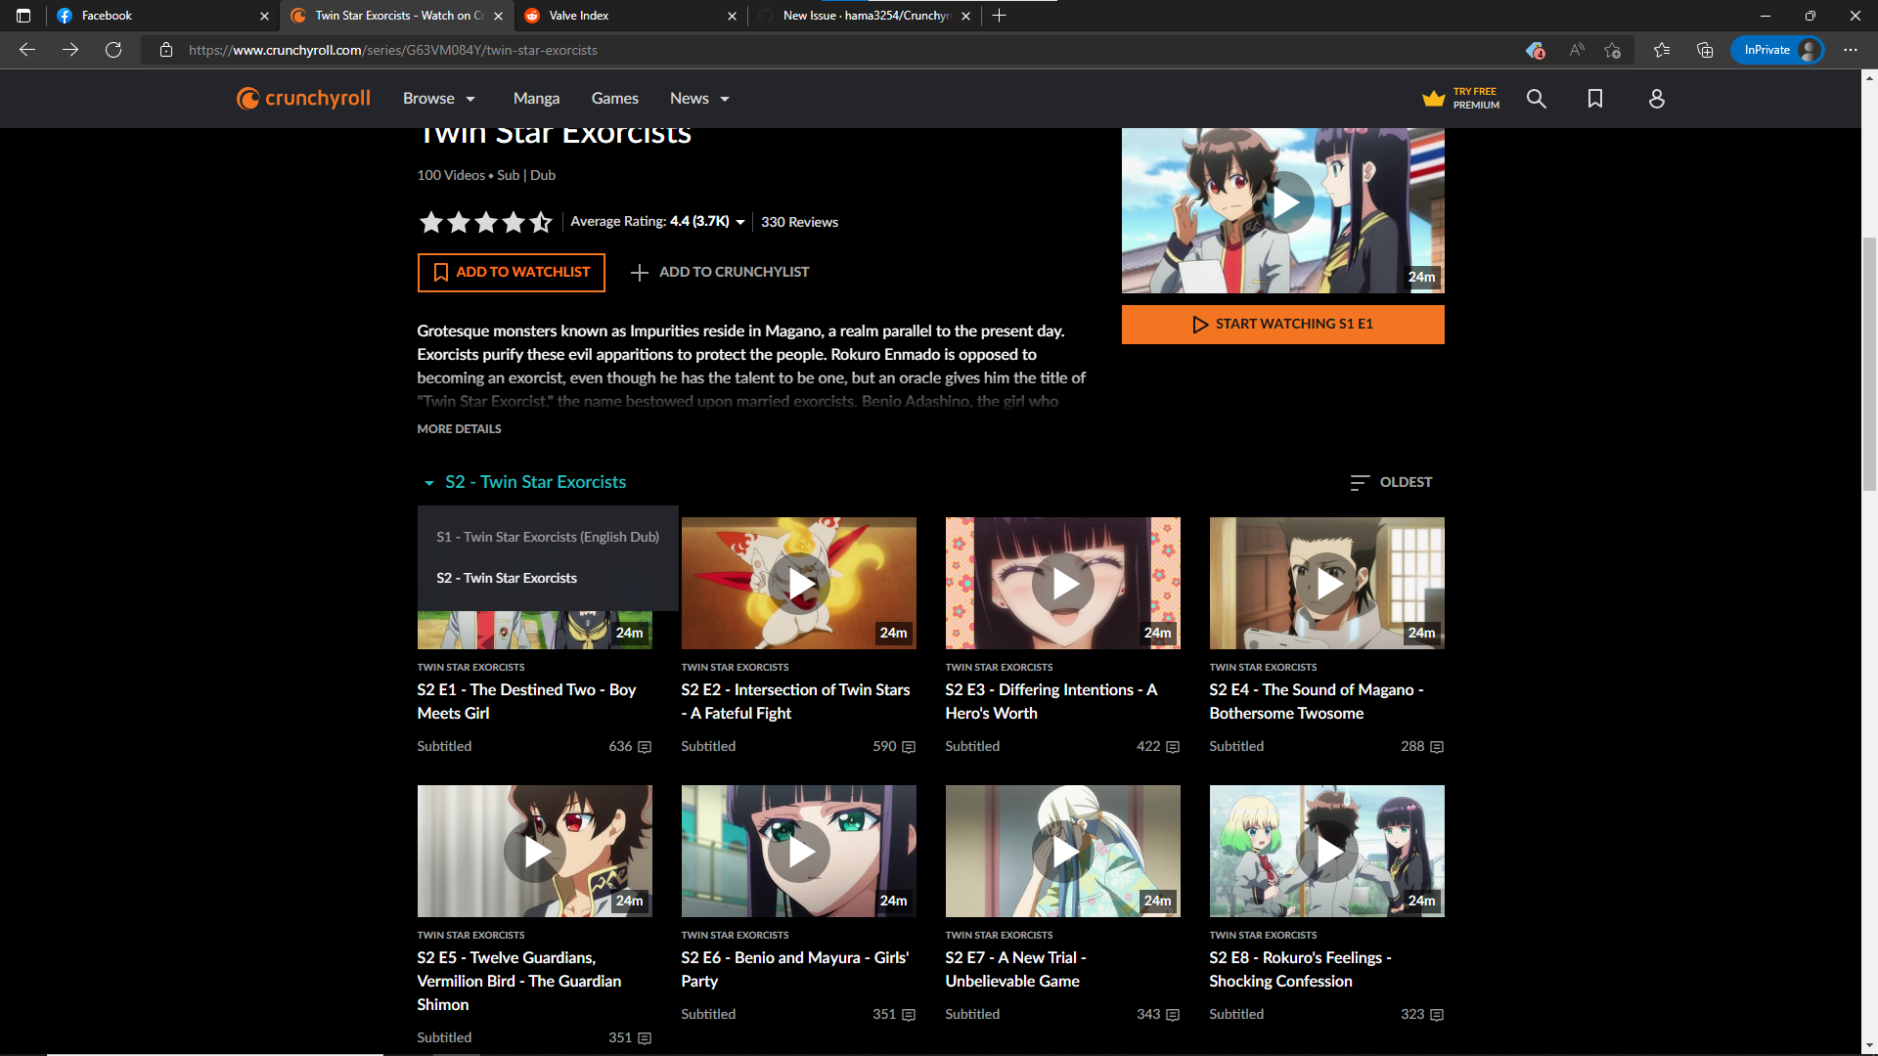Open the Crunchyroll search icon

[x=1536, y=98]
